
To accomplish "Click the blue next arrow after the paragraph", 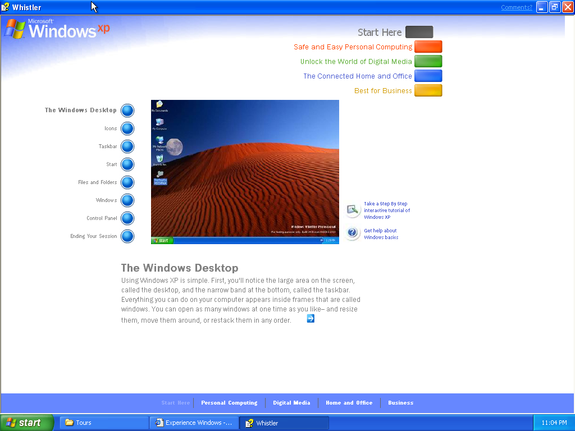I will [311, 319].
